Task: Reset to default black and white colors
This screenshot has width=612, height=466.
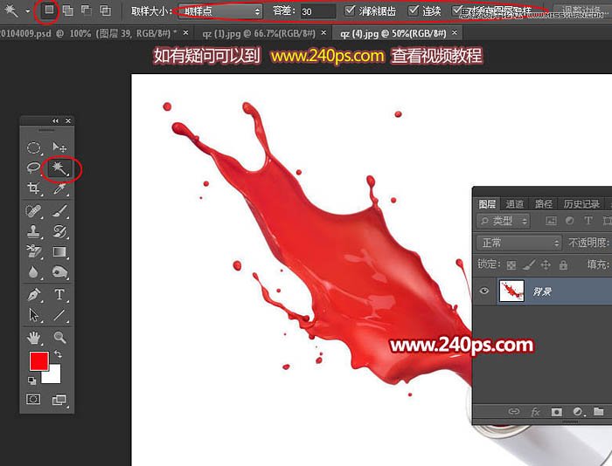Action: 32,380
